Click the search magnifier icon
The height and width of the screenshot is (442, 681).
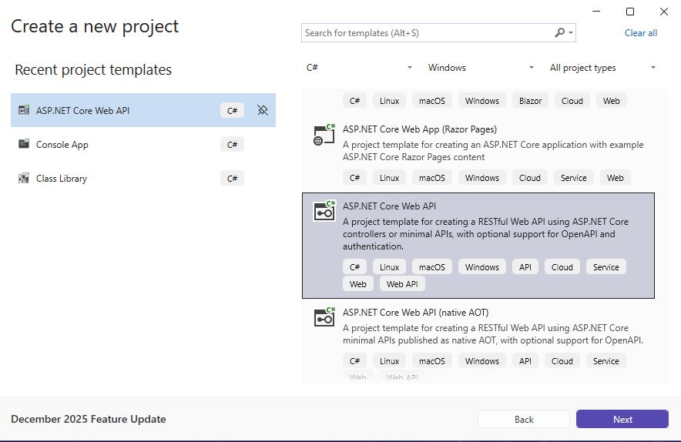pos(560,32)
